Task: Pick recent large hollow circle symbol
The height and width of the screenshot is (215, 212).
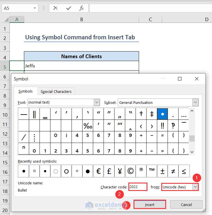Action: (66, 171)
